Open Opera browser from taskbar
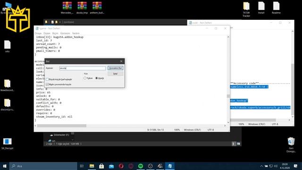This screenshot has height=170, width=302. [x=121, y=166]
